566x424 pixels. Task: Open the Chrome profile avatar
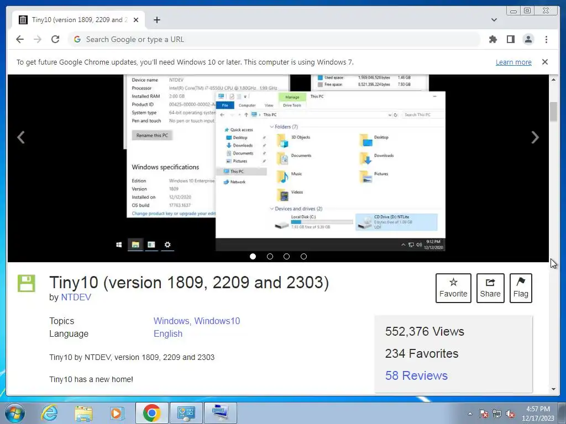pos(528,39)
